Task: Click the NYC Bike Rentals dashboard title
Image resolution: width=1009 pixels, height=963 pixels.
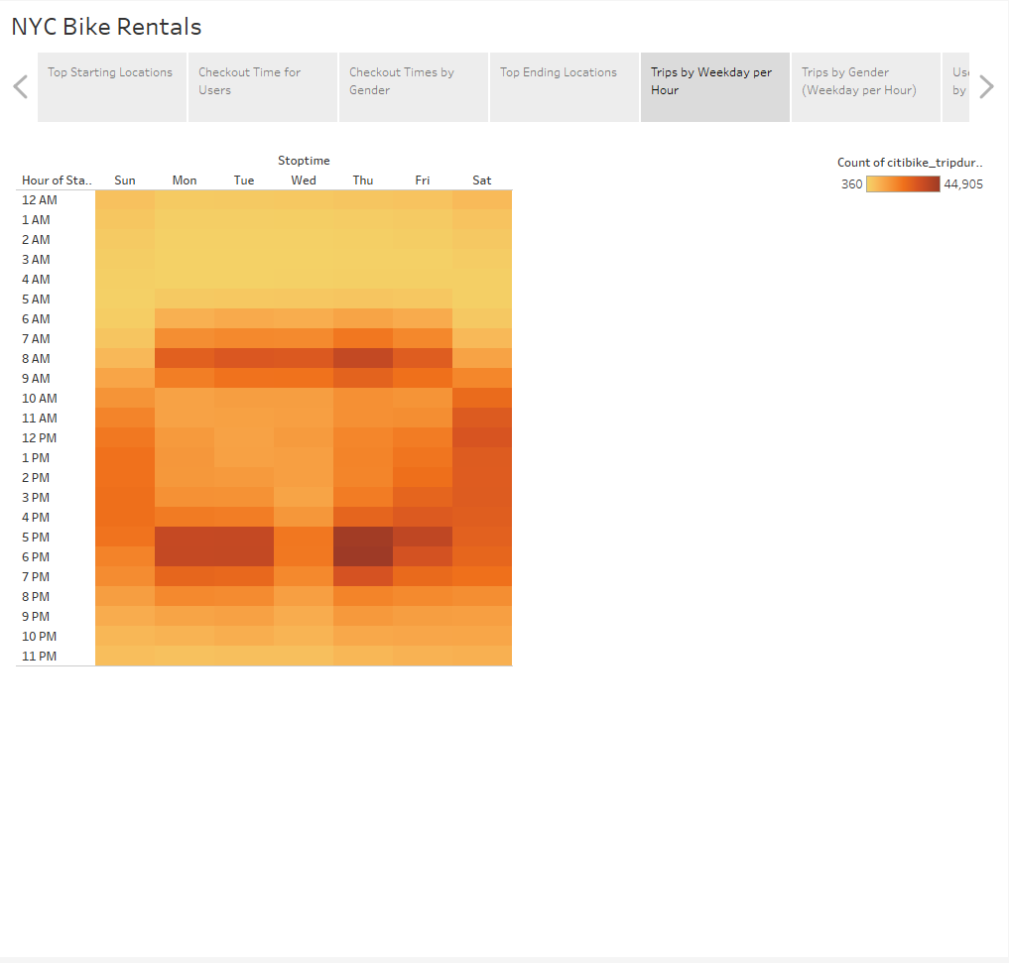Action: coord(105,27)
